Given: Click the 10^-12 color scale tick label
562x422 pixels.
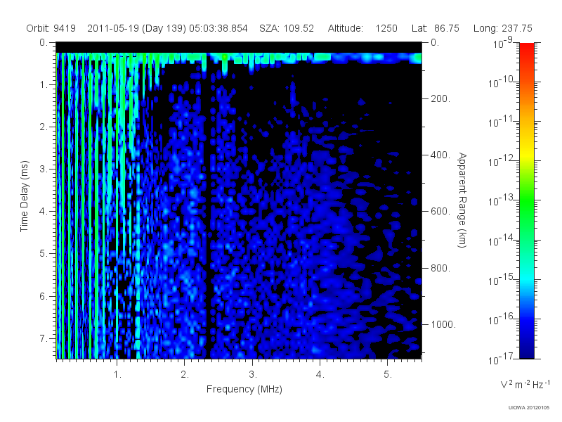Looking at the screenshot, I should click(502, 162).
